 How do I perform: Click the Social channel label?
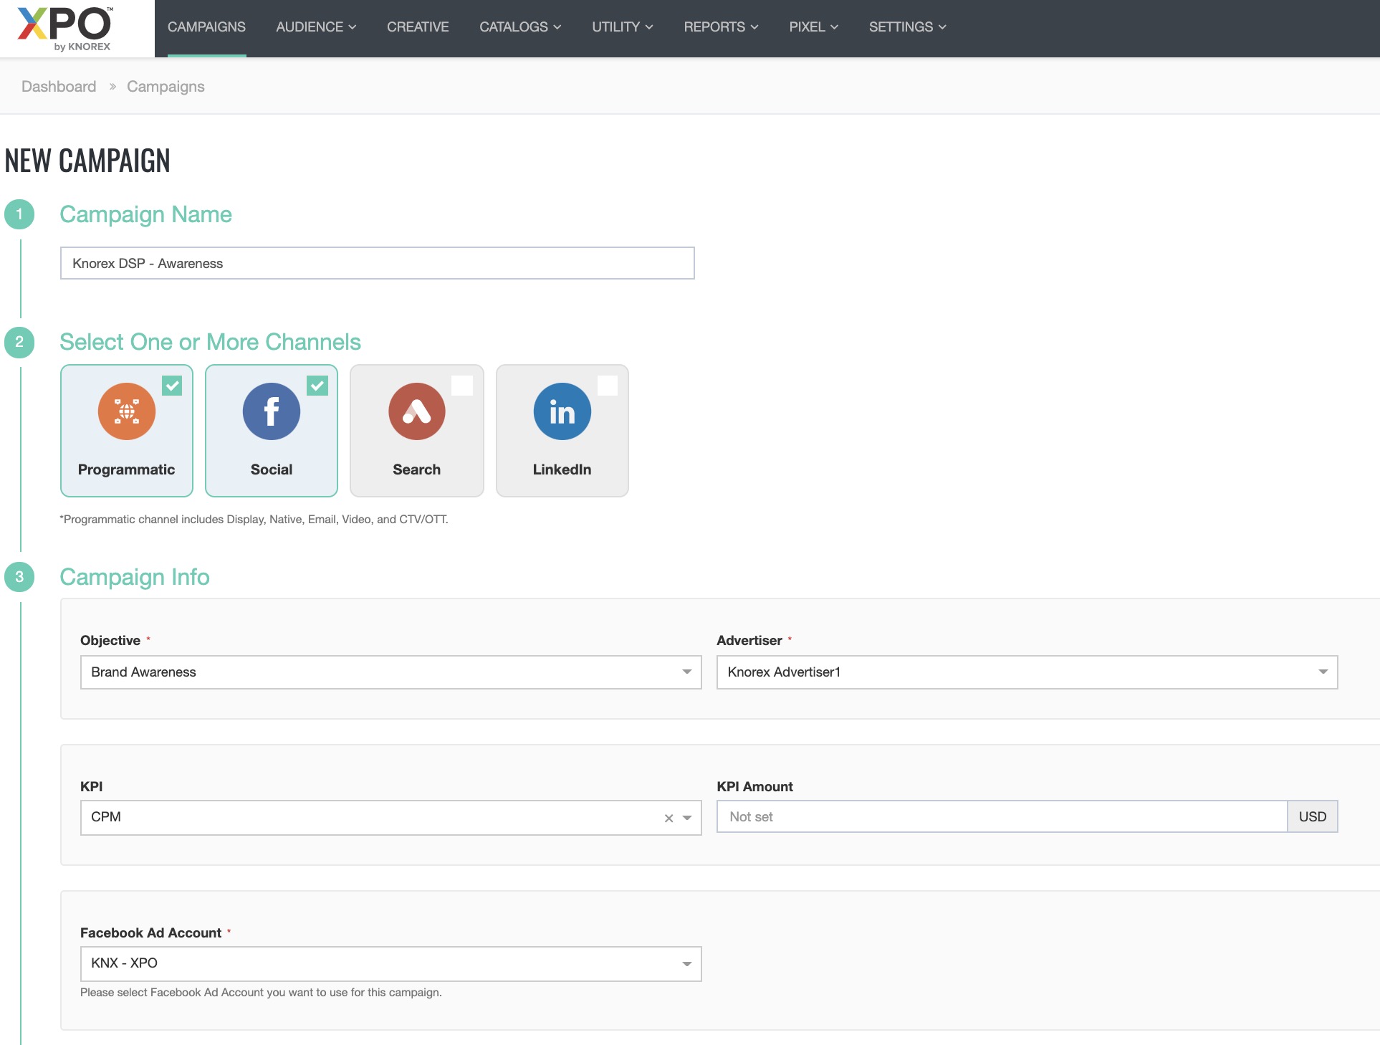(x=272, y=469)
